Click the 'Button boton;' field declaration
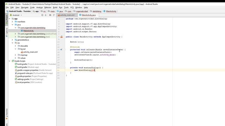 [x=77, y=42]
